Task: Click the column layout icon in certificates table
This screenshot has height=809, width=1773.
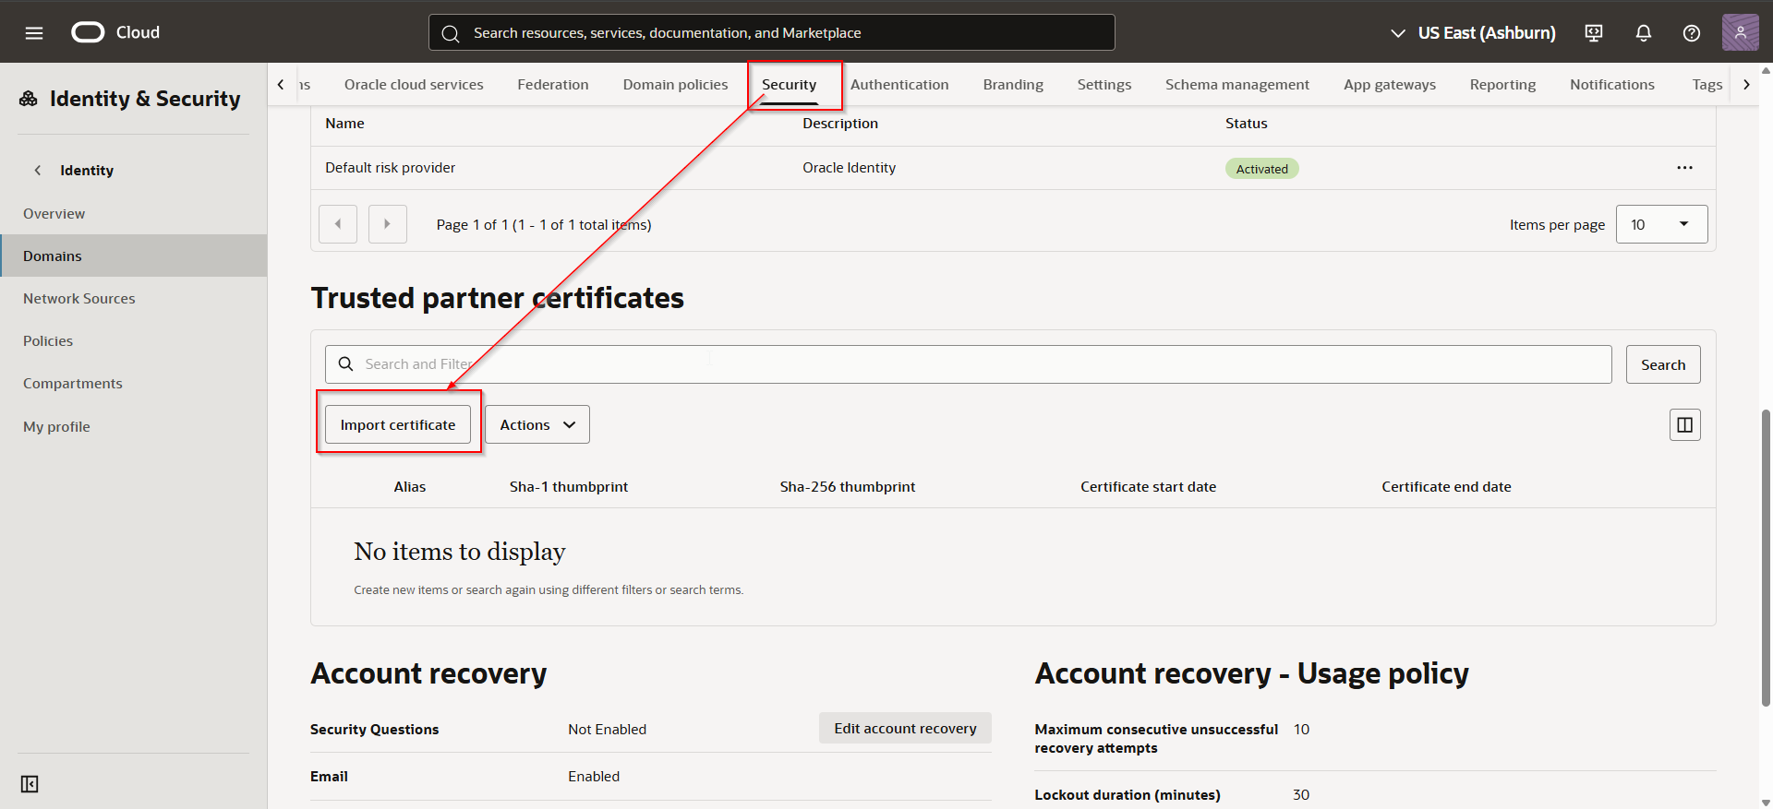Action: pos(1684,425)
